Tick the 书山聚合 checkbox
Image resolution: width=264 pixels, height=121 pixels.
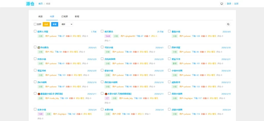coord(35,47)
